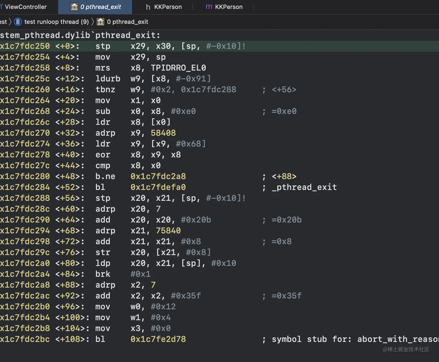Open the KKPerson implementation (m) tab
This screenshot has width=439, height=362.
pyautogui.click(x=224, y=7)
